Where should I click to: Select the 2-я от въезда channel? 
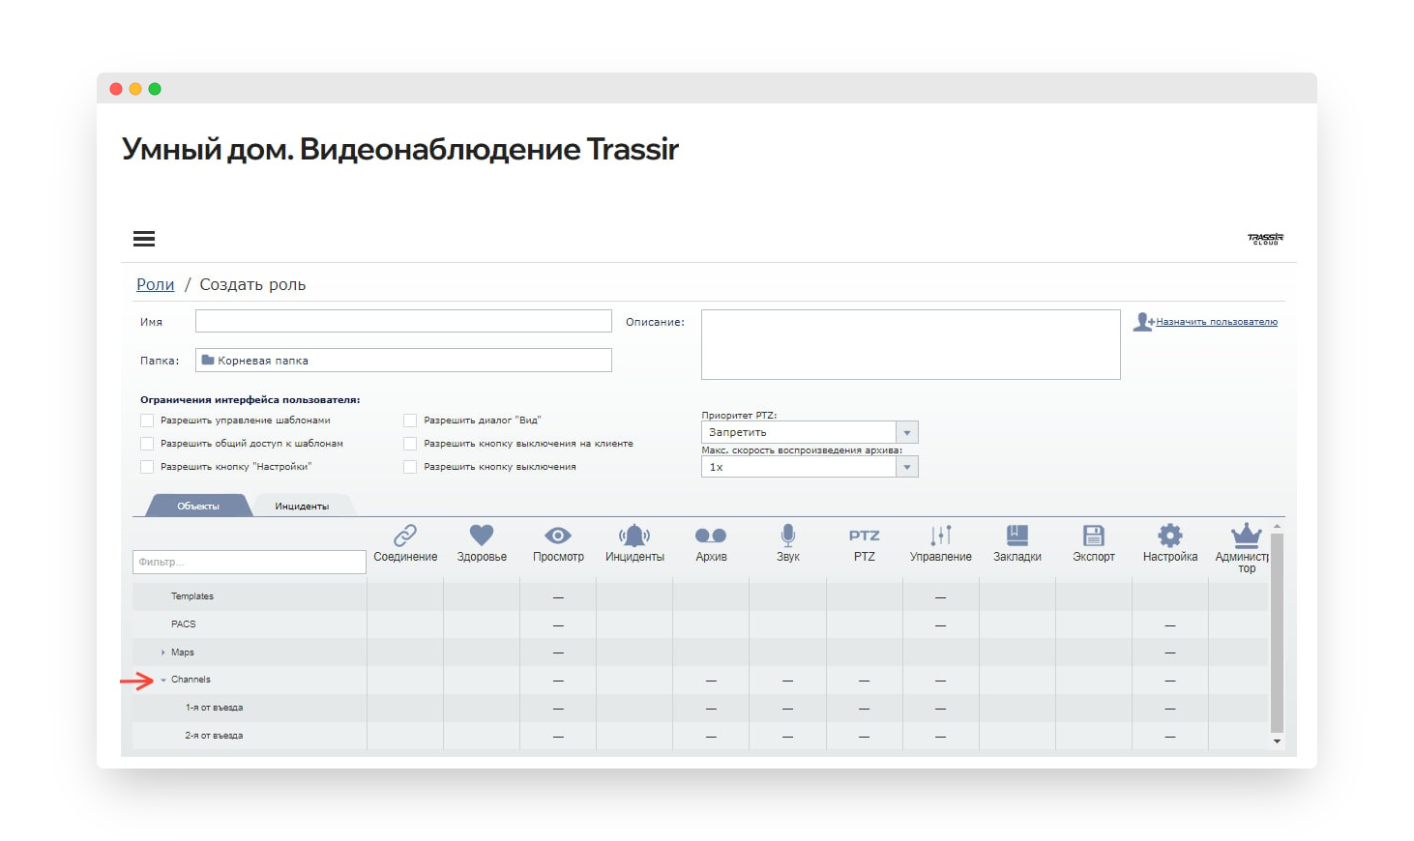tap(214, 736)
